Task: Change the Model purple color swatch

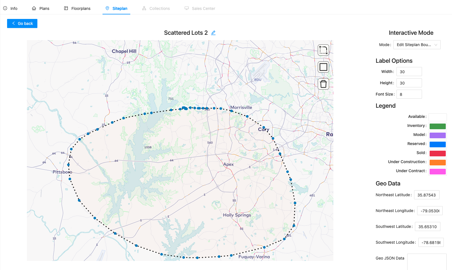Action: (438, 135)
